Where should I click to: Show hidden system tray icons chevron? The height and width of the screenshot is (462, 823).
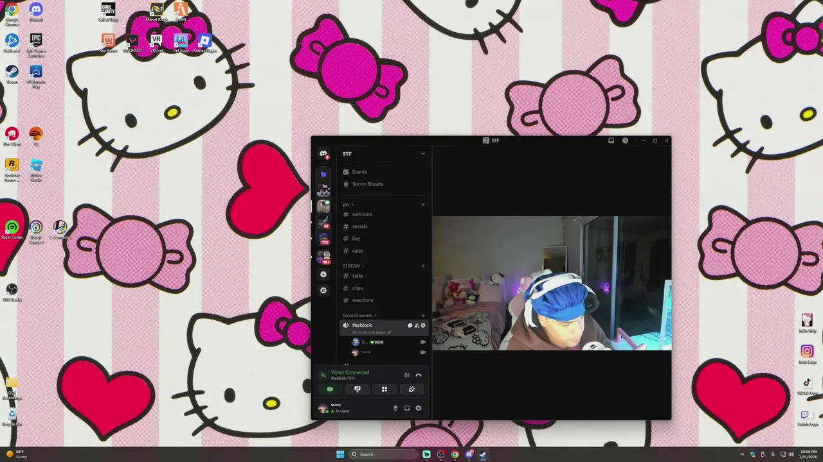[x=742, y=454]
